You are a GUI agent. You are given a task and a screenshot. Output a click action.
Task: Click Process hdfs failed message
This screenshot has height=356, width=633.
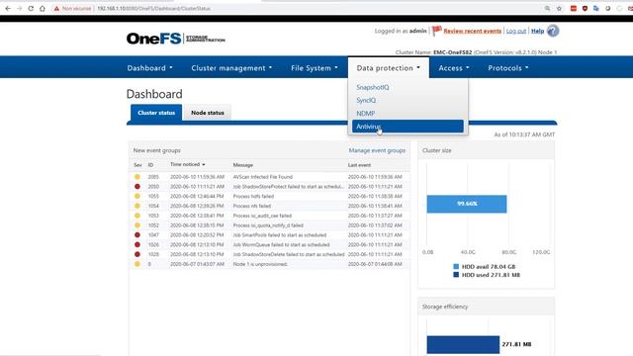pyautogui.click(x=253, y=196)
